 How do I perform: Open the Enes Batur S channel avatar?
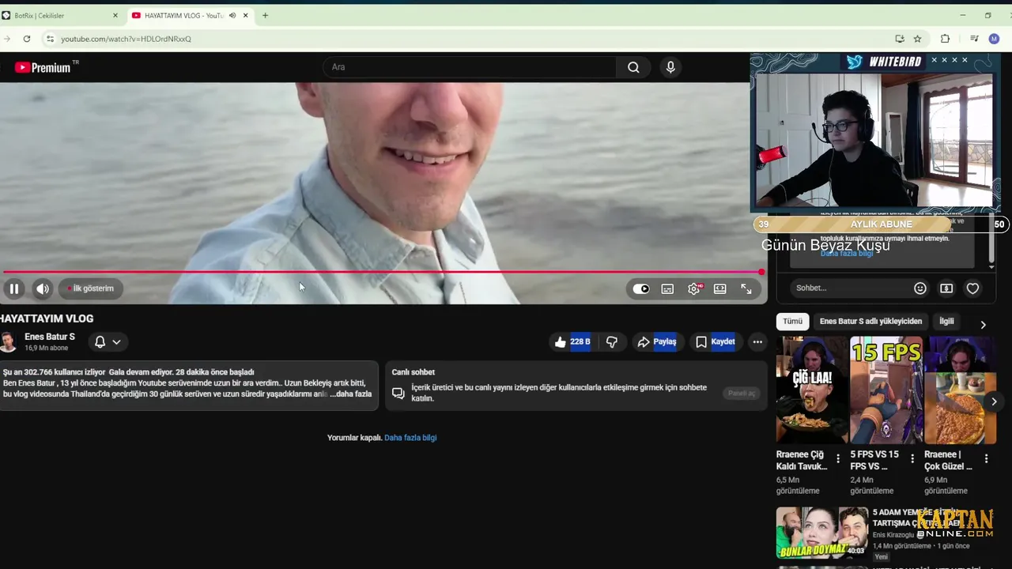(x=8, y=342)
